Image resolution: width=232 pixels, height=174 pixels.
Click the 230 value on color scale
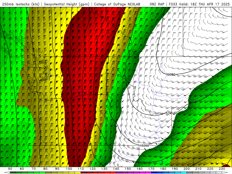pyautogui.click(x=222, y=169)
